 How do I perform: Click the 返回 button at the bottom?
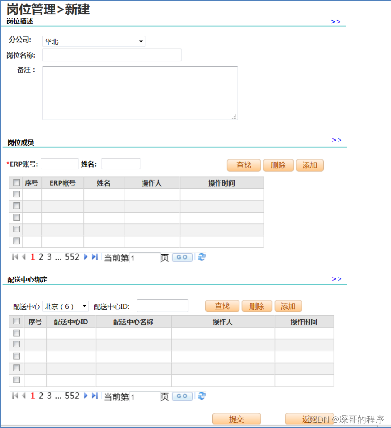click(309, 419)
